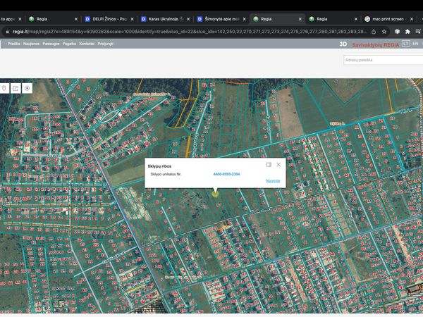Bookmark this page with the star icon
Screen dimensions: 423x317
point(384,32)
